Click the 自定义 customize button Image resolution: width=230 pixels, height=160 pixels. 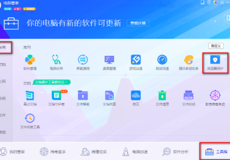tap(216, 46)
